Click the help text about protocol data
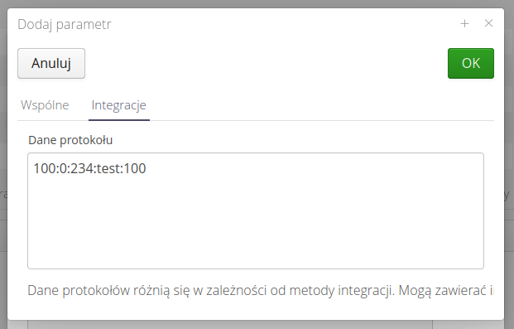This screenshot has width=514, height=329. point(261,291)
